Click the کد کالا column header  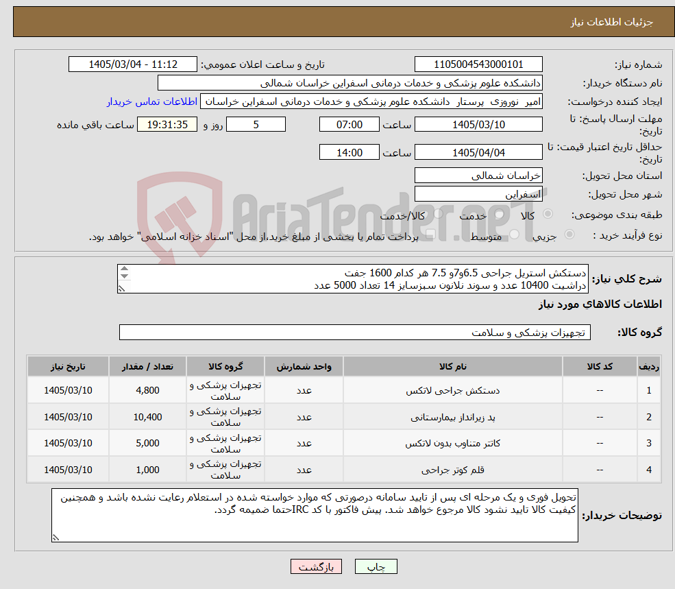(600, 366)
